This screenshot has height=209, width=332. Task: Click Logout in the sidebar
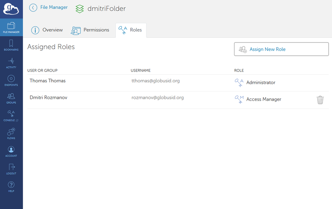pyautogui.click(x=11, y=169)
